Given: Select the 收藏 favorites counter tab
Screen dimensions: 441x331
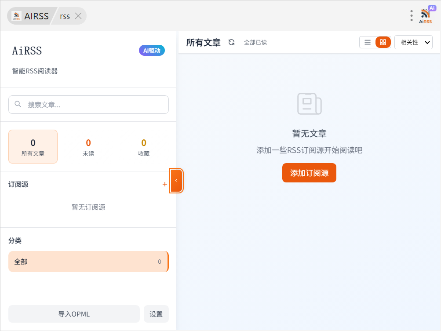Looking at the screenshot, I should [144, 147].
